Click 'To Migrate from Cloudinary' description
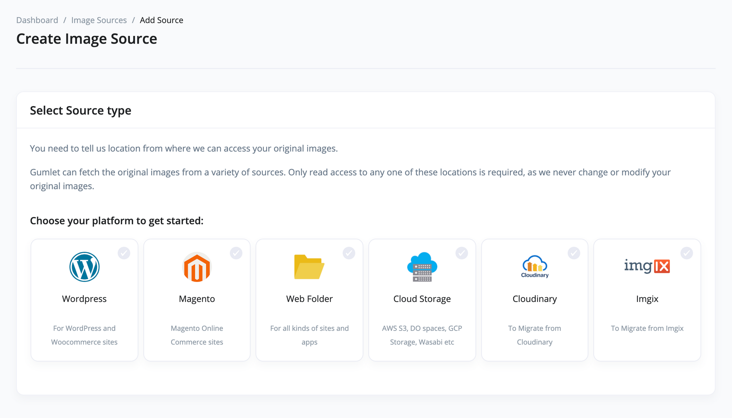Screen dimensions: 732x418 (535, 335)
